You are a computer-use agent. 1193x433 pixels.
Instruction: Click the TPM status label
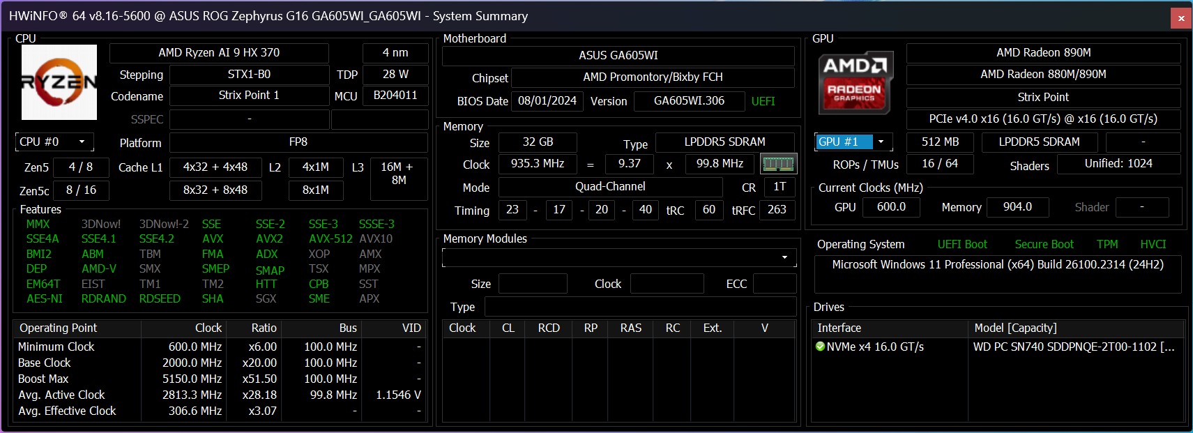pos(1107,244)
